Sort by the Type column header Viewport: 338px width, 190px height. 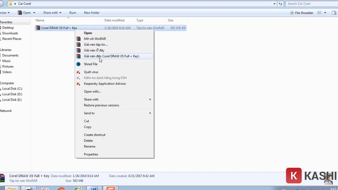pyautogui.click(x=140, y=20)
